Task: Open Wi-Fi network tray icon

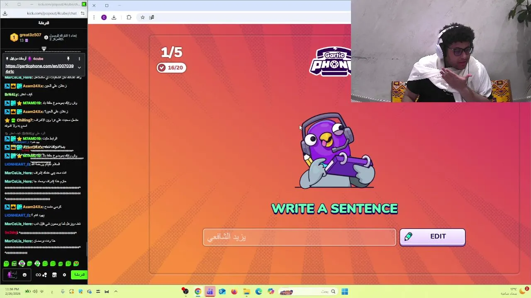Action: [41, 292]
